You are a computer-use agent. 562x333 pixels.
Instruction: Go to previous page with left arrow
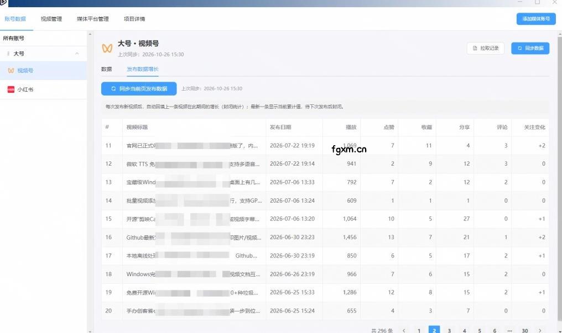coord(404,330)
